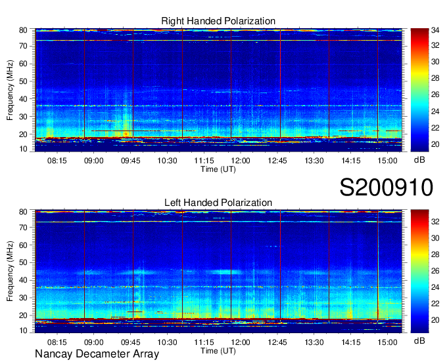
Task: Click the right-handed polarization spectrogram
Action: (x=218, y=90)
